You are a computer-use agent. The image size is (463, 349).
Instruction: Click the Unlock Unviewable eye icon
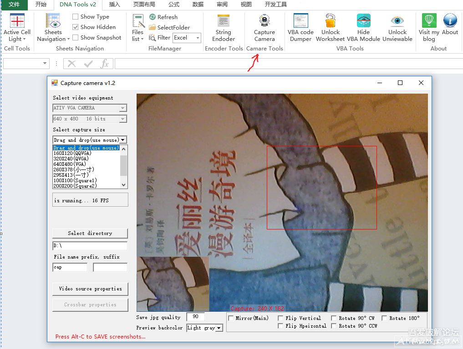(397, 21)
